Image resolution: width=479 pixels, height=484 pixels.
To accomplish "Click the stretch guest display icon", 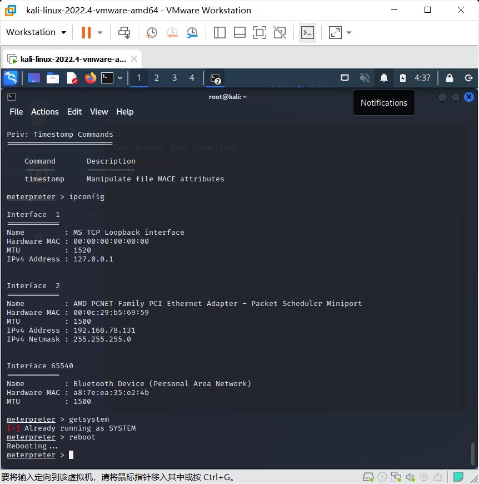I will coord(335,32).
